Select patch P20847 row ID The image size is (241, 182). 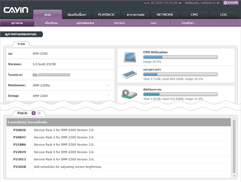pyautogui.click(x=20, y=137)
